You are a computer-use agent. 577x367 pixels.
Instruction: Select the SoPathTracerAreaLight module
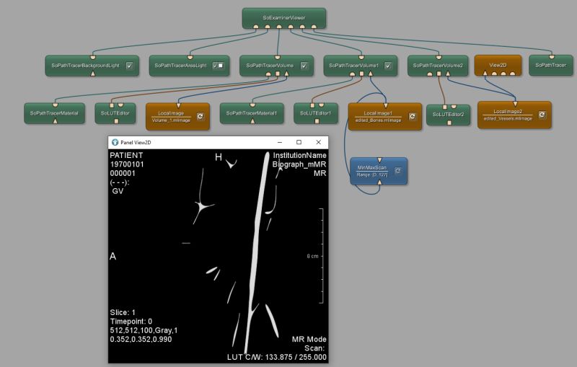189,66
